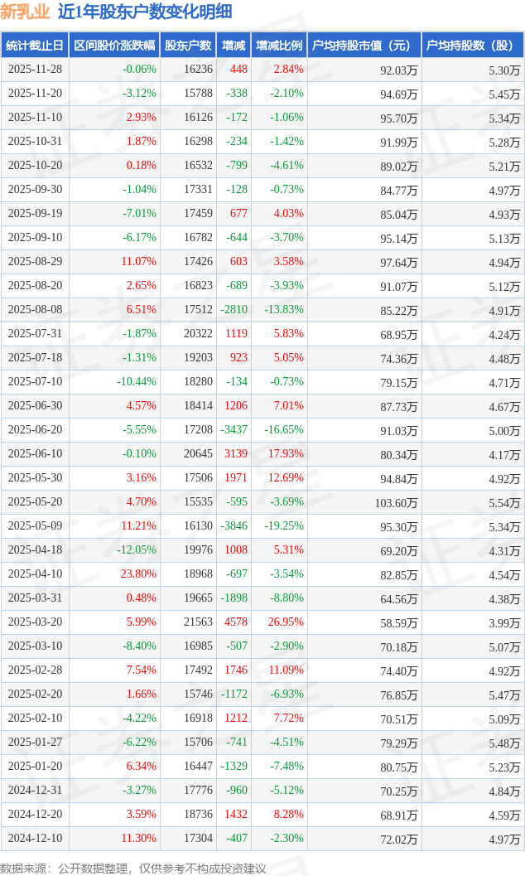
Task: Select the 2025-11-28 date cell
Action: pyautogui.click(x=35, y=70)
